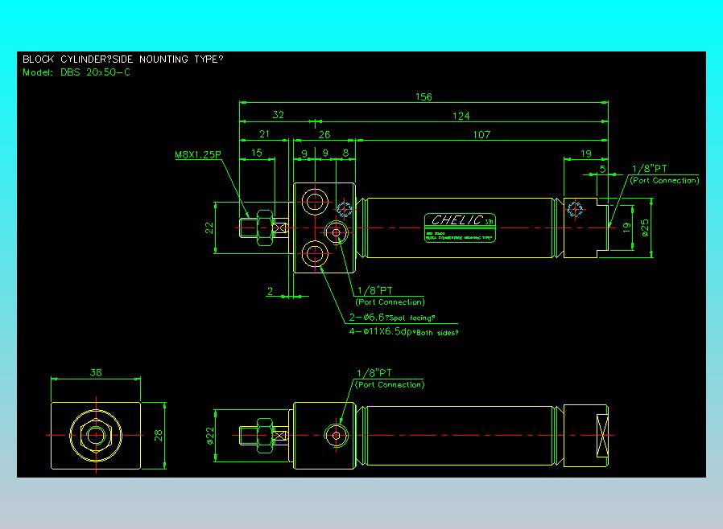Click the M8X1.25P thread callout
This screenshot has height=529, width=723.
pyautogui.click(x=198, y=154)
